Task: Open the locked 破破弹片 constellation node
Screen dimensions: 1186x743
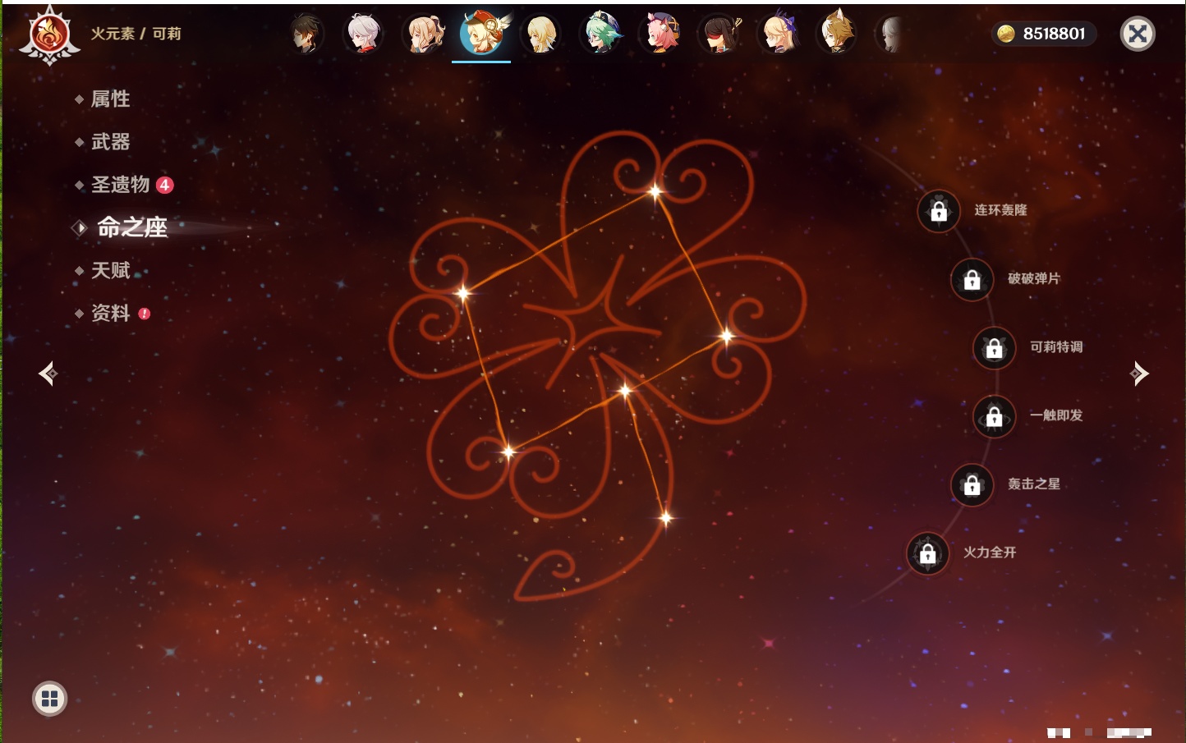Action: click(x=972, y=279)
